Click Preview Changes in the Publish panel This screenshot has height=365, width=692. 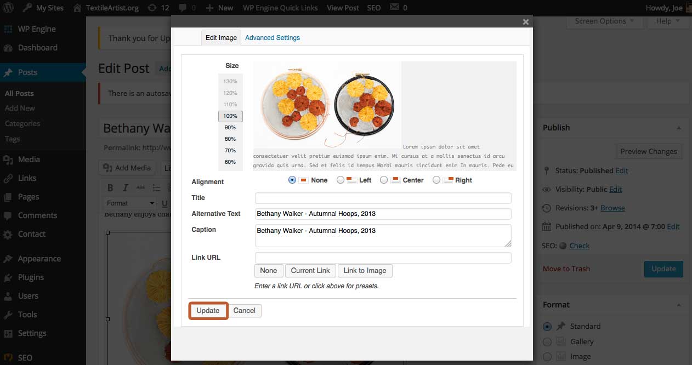(x=649, y=152)
